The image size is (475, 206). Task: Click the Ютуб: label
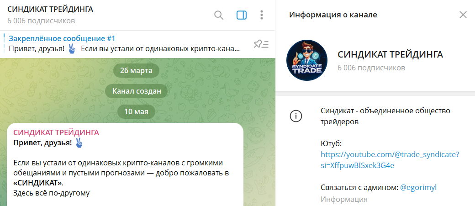coord(331,143)
